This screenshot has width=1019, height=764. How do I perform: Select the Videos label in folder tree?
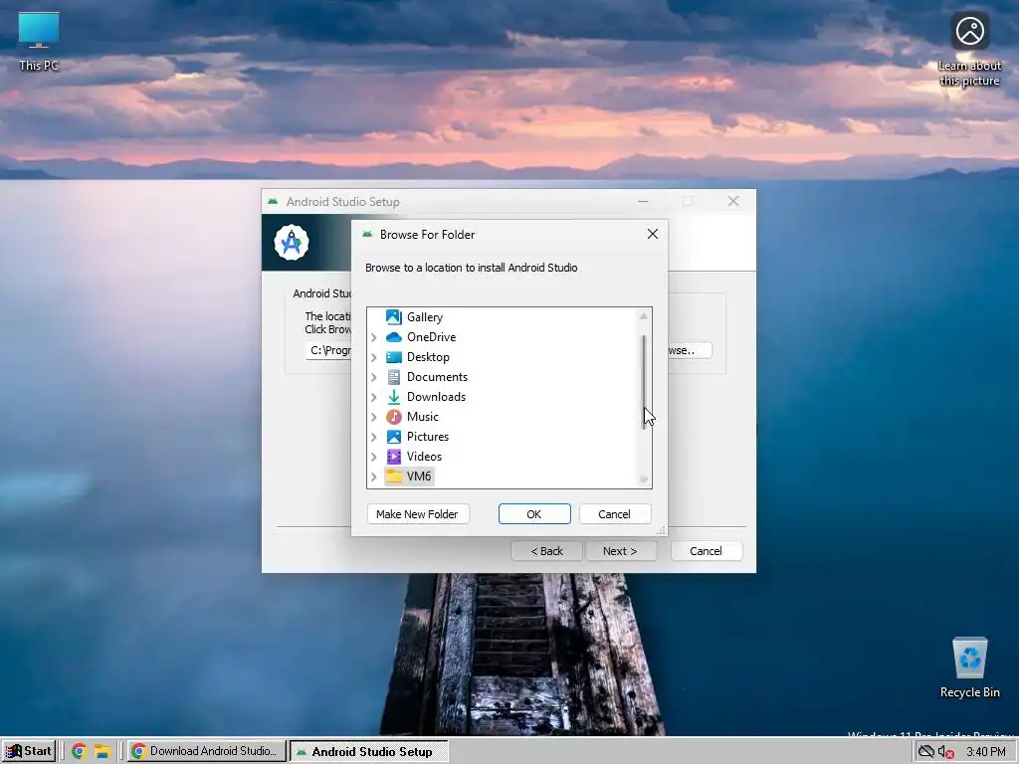424,457
